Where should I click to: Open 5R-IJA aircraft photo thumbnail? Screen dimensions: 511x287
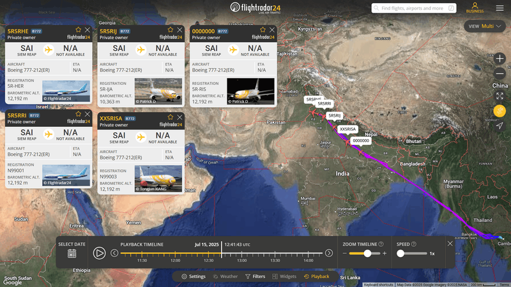(158, 91)
